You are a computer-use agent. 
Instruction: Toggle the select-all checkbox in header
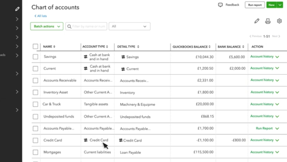pos(36,46)
